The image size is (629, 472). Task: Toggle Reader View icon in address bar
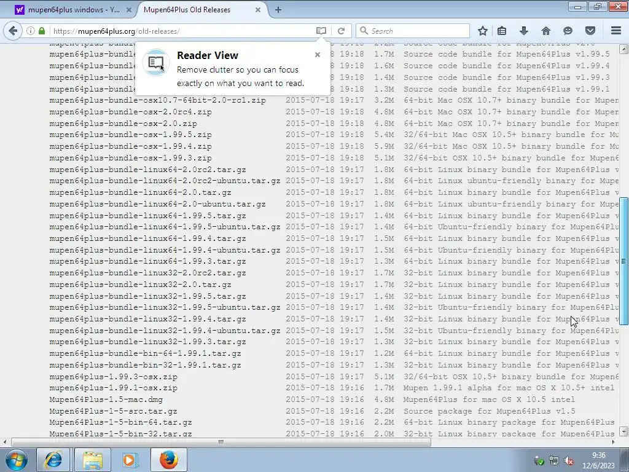pyautogui.click(x=321, y=31)
